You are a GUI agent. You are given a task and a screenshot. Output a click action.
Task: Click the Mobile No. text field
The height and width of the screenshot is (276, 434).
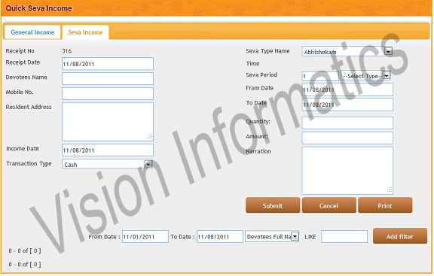108,94
